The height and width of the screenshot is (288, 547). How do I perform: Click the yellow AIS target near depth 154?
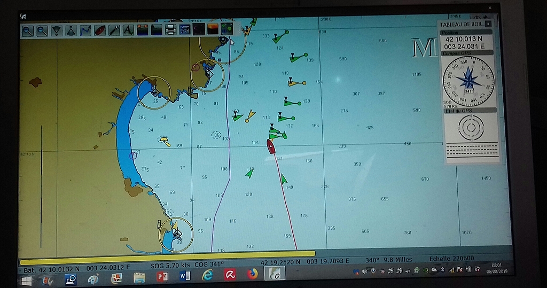[296, 83]
